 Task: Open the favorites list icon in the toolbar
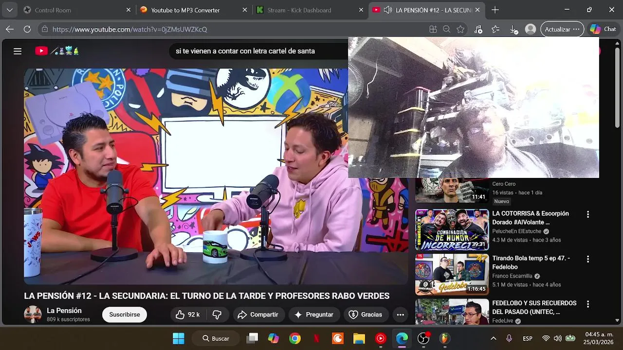tap(495, 29)
